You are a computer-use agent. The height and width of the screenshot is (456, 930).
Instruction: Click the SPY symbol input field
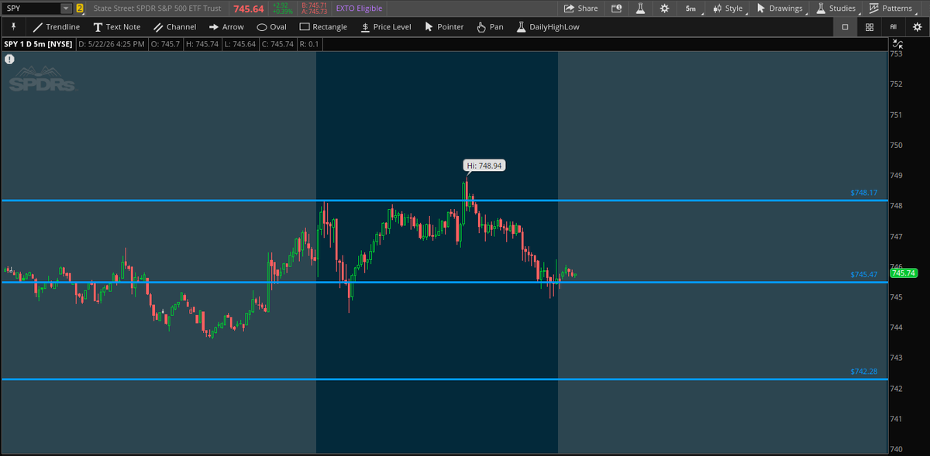[x=31, y=9]
